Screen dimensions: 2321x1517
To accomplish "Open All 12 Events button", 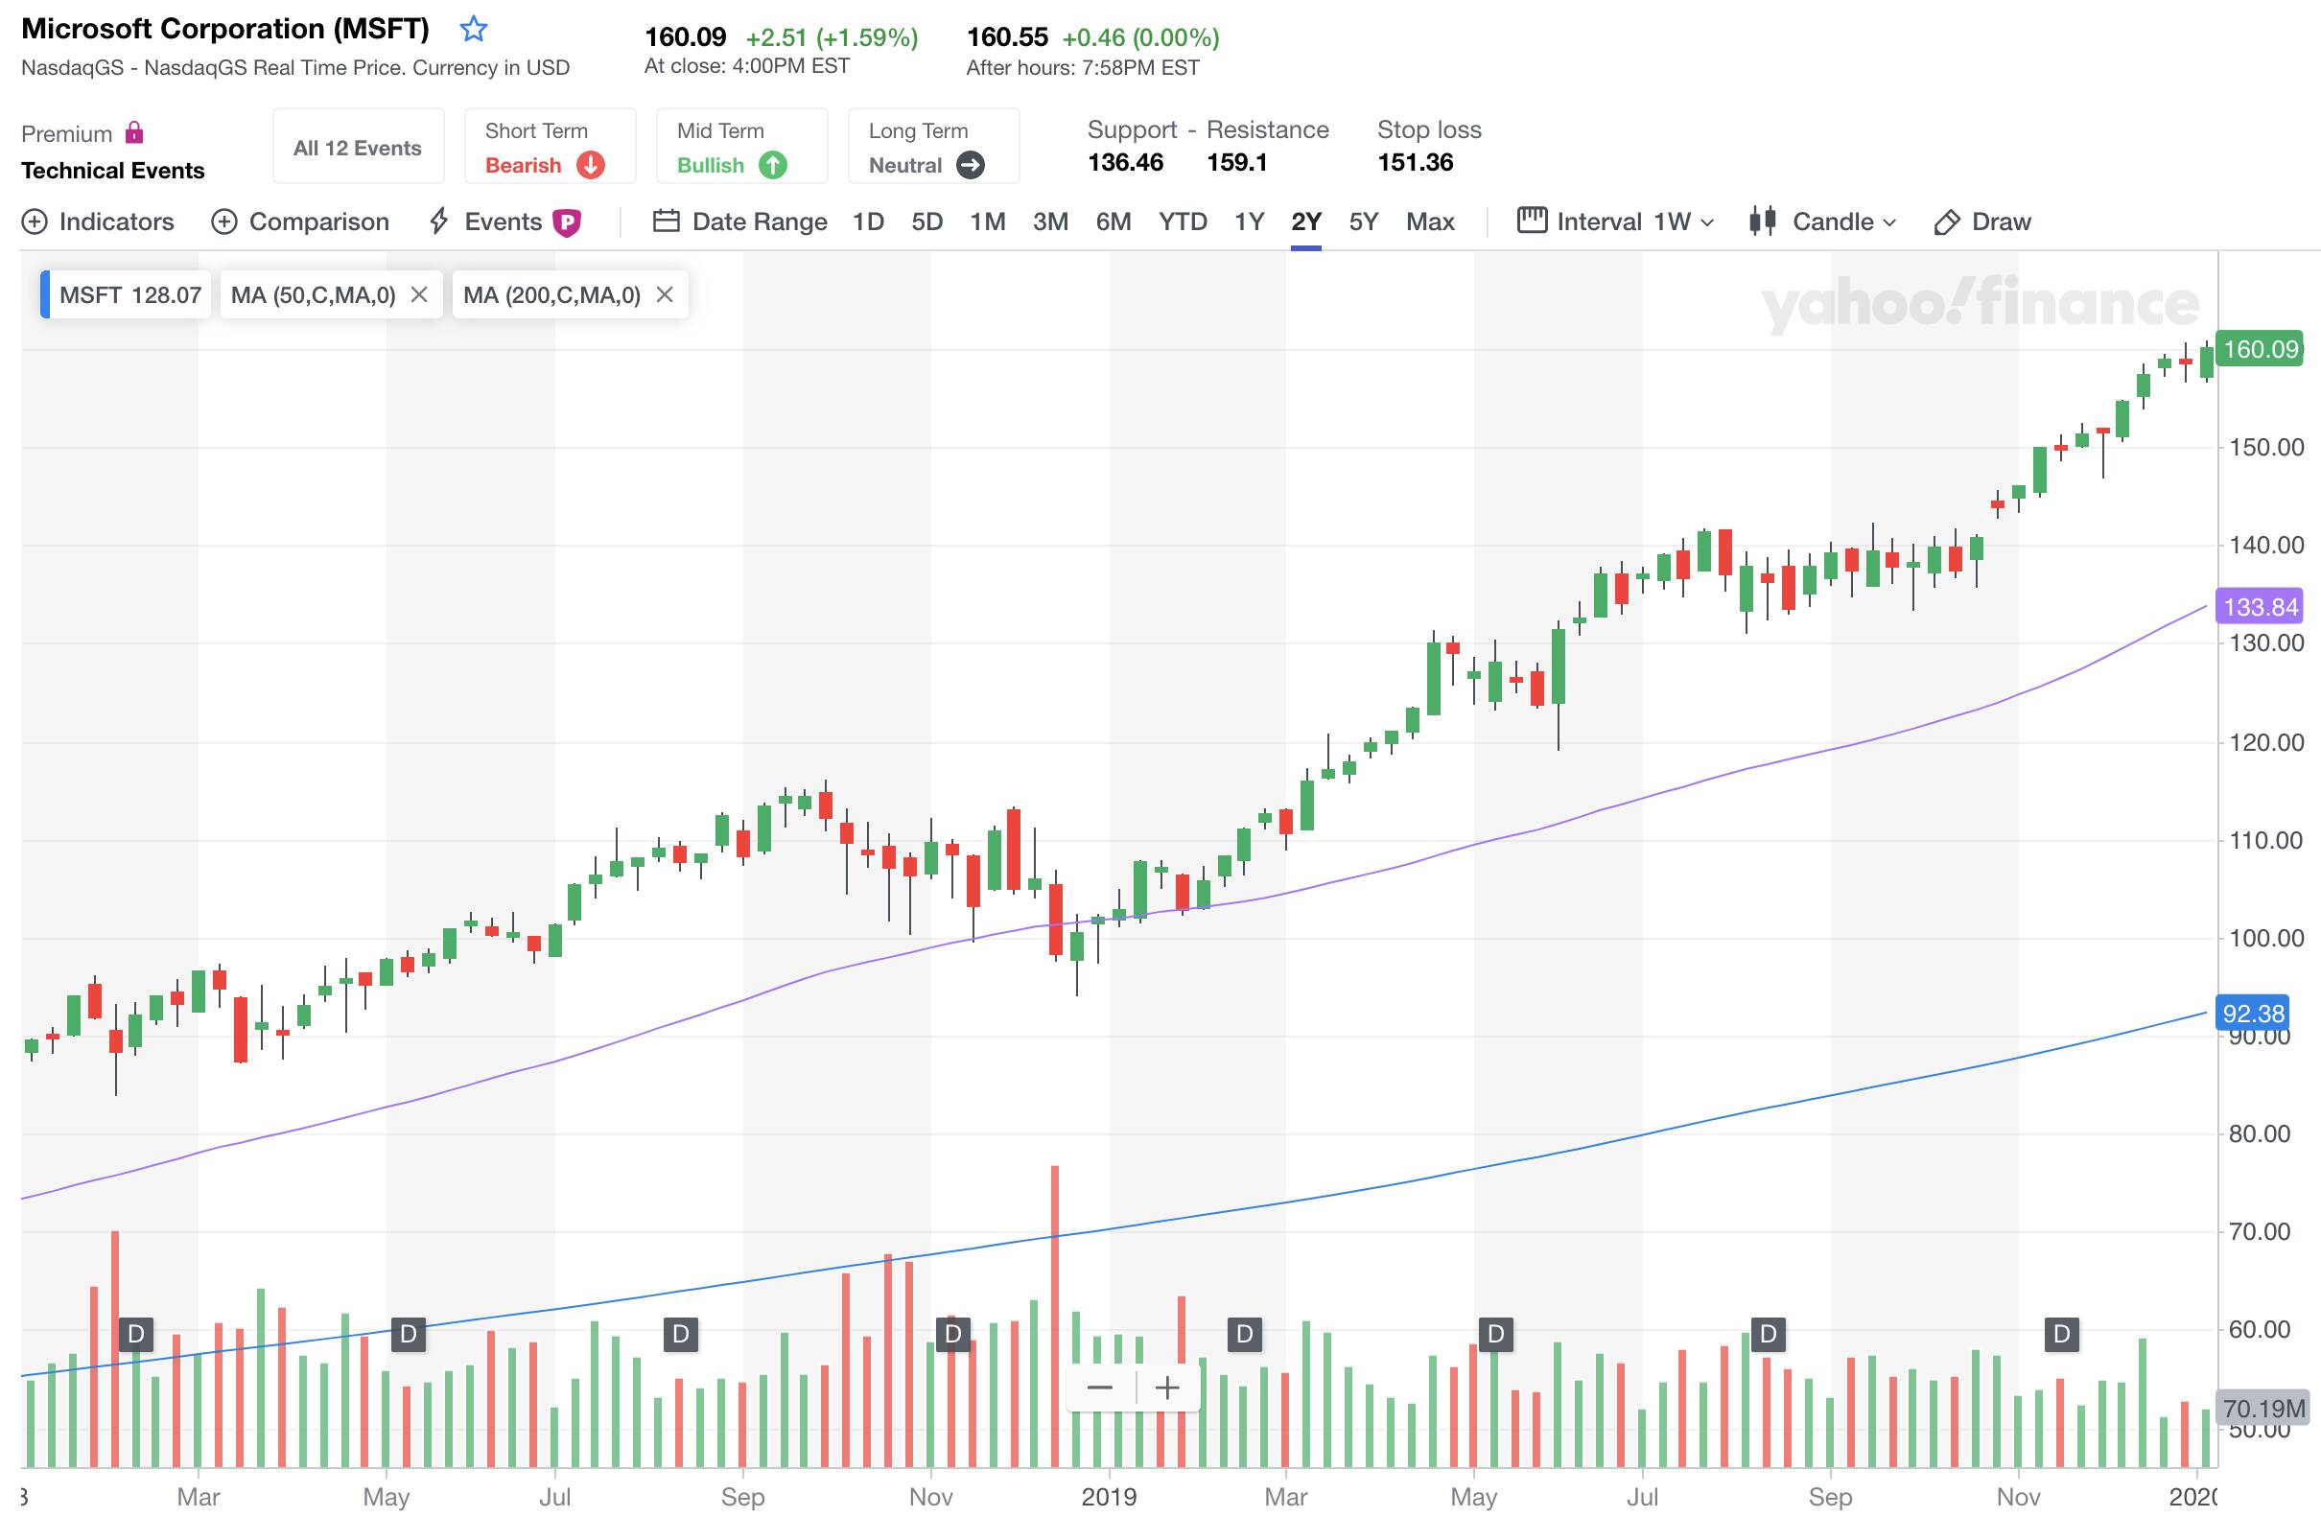I will coord(358,149).
